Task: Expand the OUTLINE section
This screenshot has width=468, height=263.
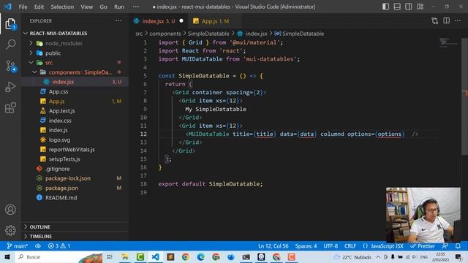Action: coord(75,227)
